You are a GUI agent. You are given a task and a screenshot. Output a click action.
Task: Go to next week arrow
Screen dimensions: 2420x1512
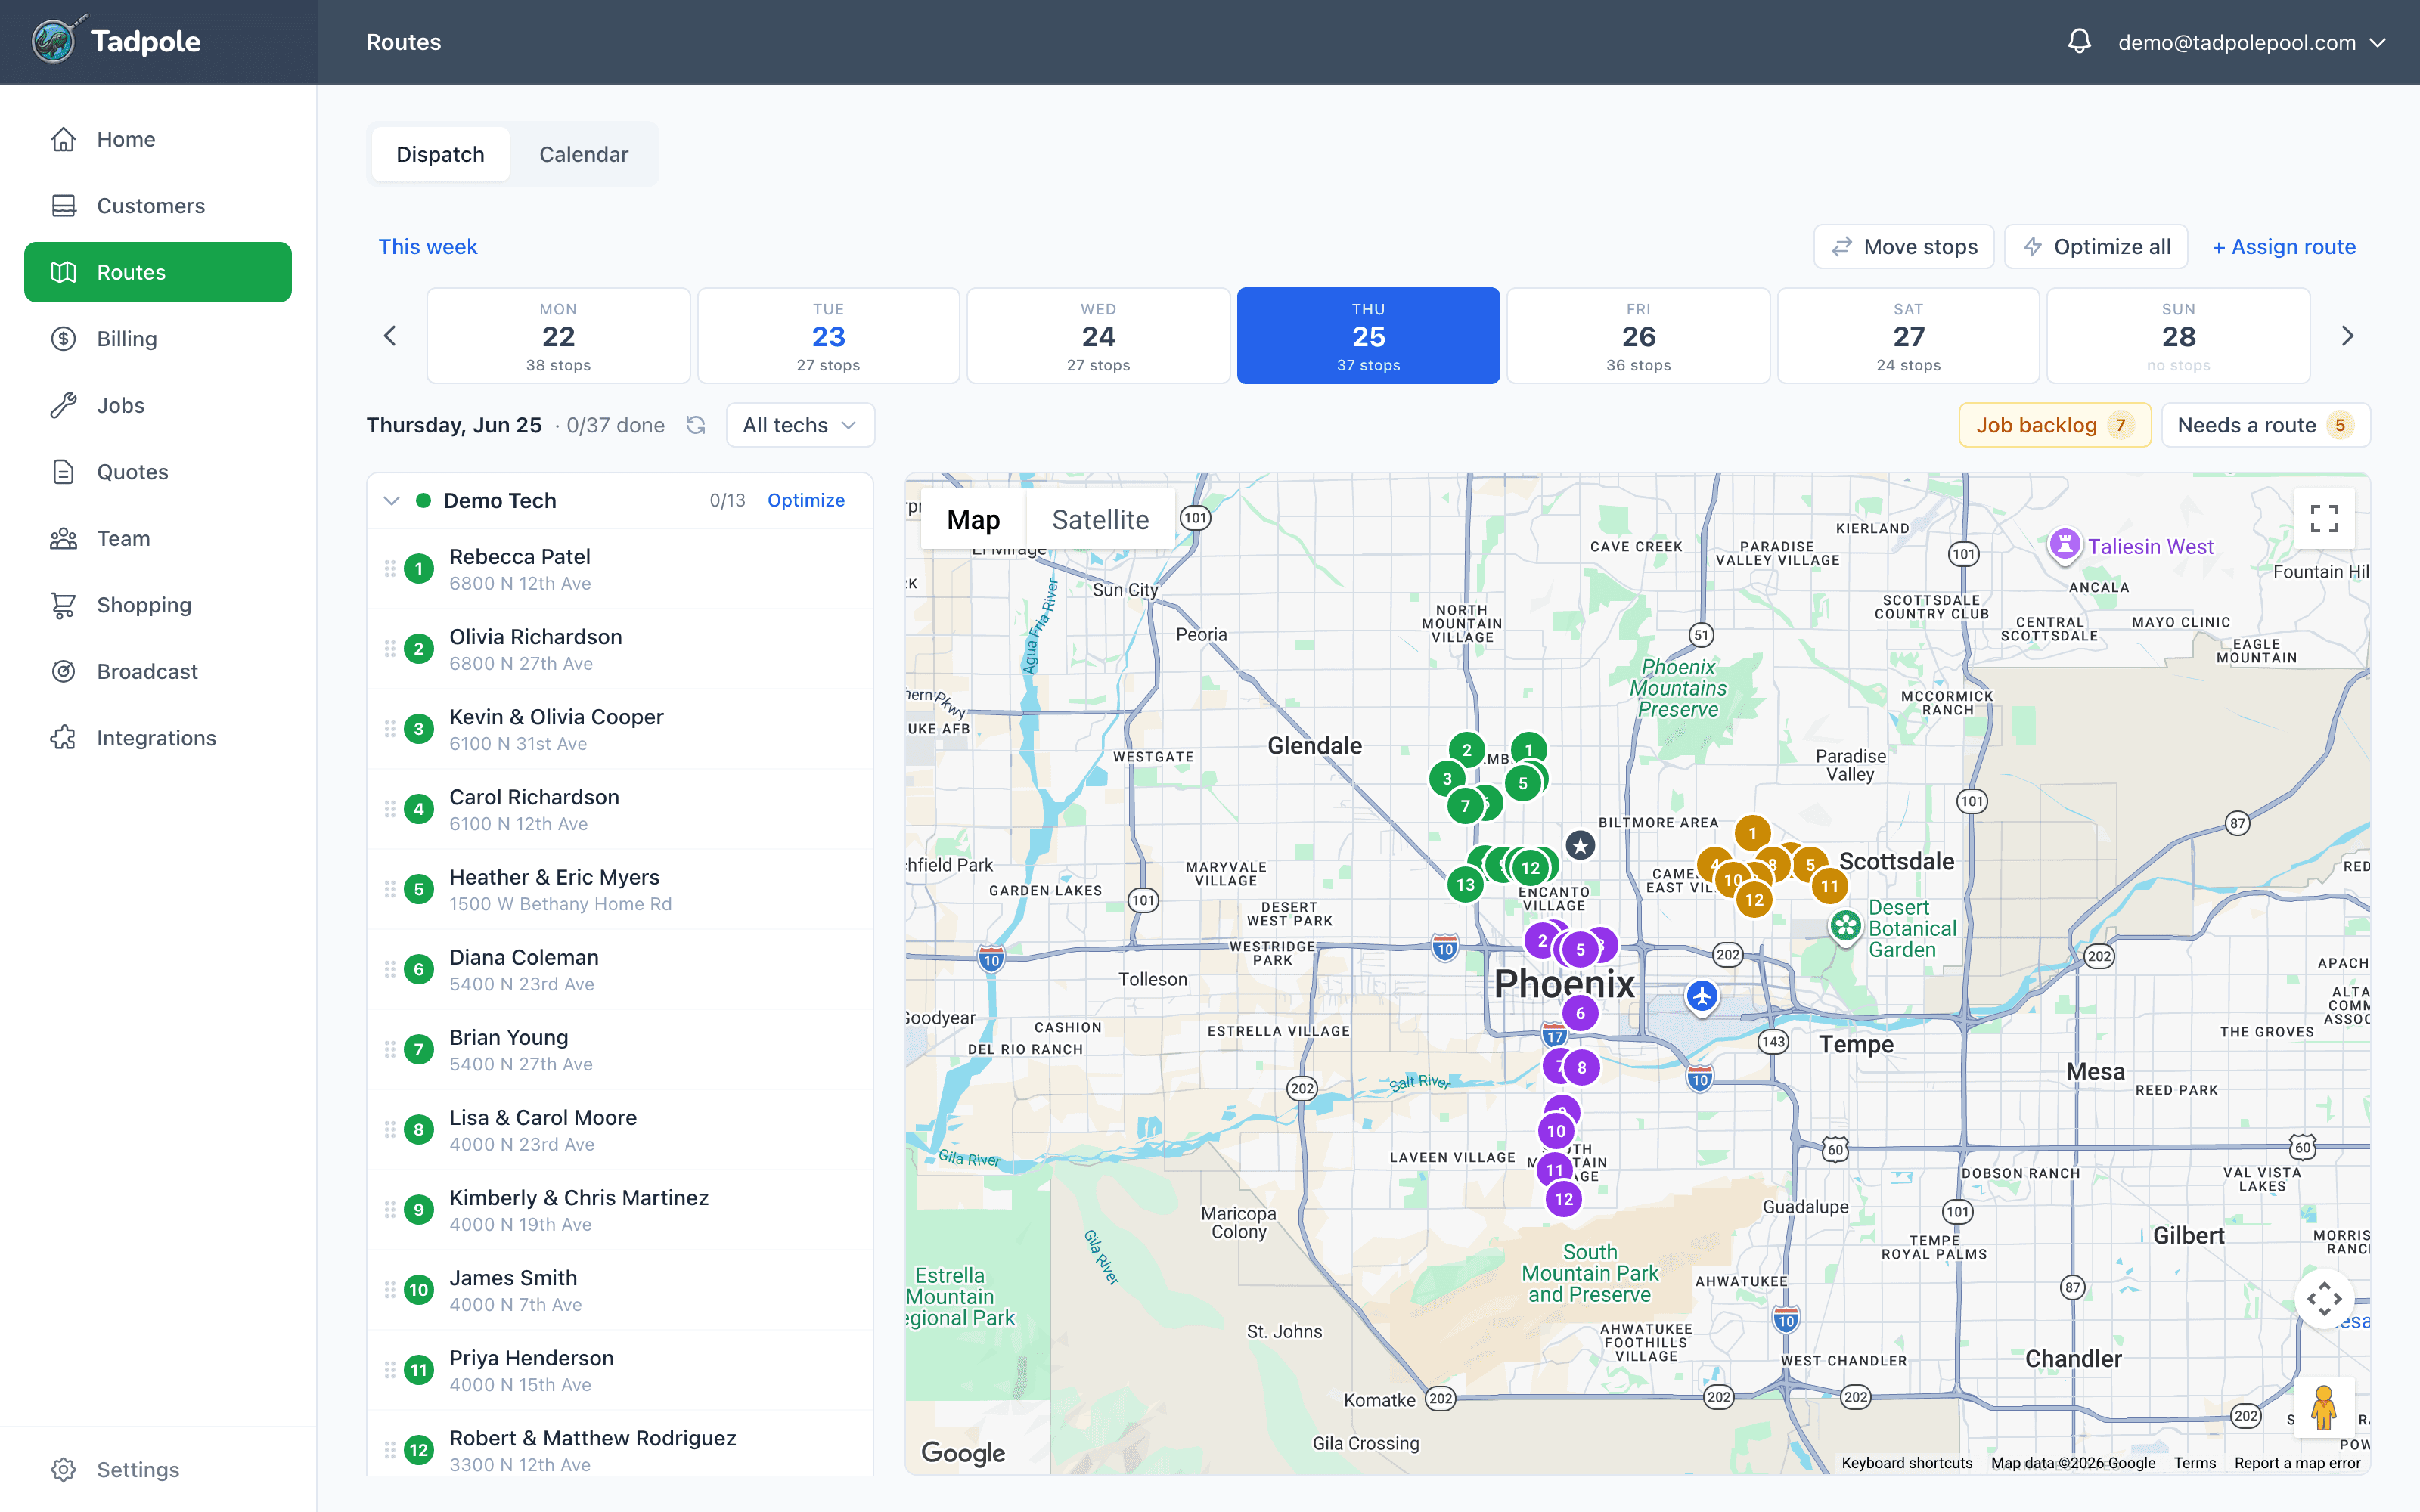[x=2347, y=336]
